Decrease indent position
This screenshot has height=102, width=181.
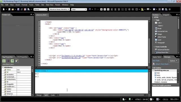(x=130, y=9)
